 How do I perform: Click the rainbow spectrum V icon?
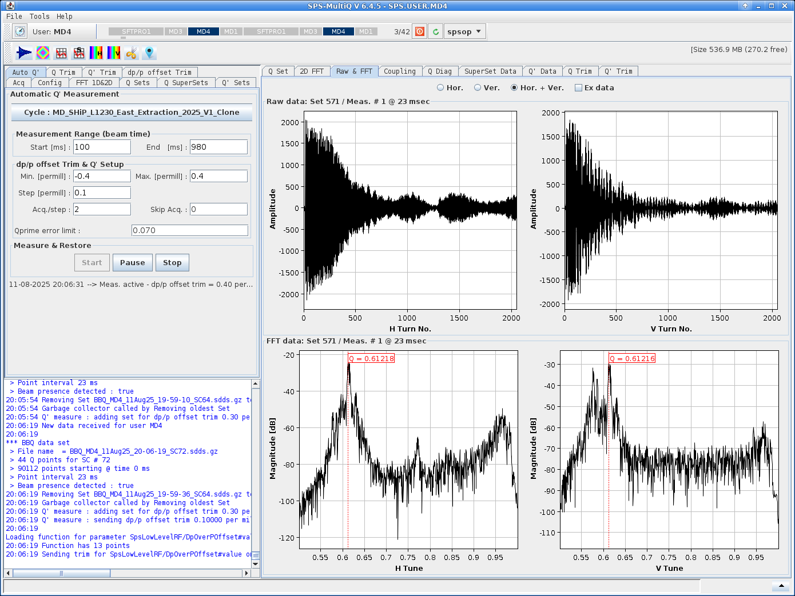point(114,53)
